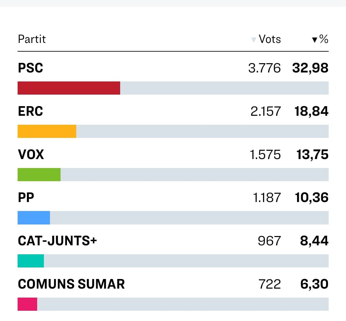Image resolution: width=346 pixels, height=321 pixels.
Task: Select the PP party label
Action: point(26,198)
